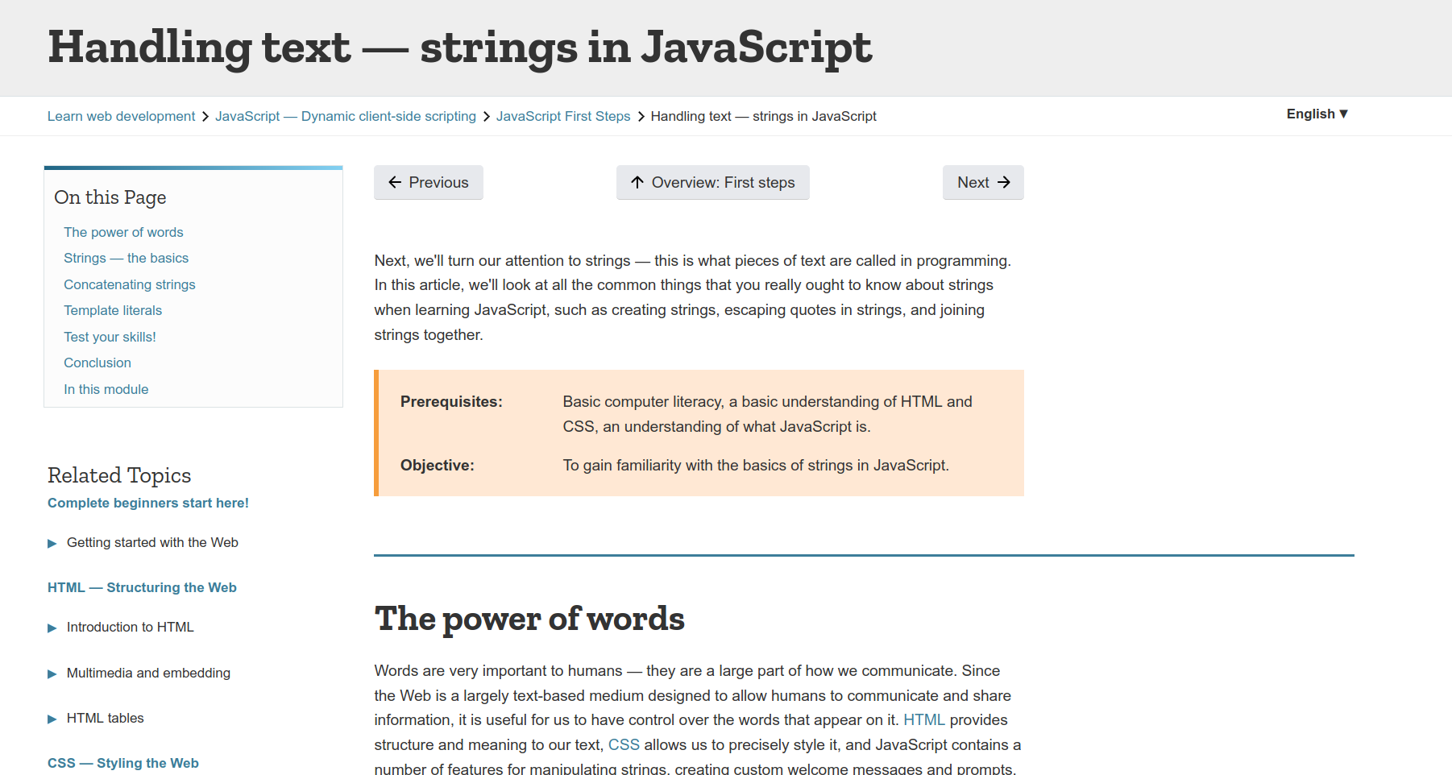The height and width of the screenshot is (775, 1452).
Task: Open "JavaScript First Steps" breadcrumb
Action: (x=563, y=116)
